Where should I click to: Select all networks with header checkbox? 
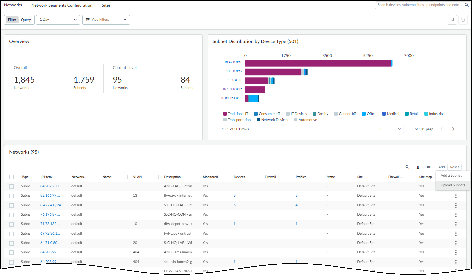tap(12, 177)
